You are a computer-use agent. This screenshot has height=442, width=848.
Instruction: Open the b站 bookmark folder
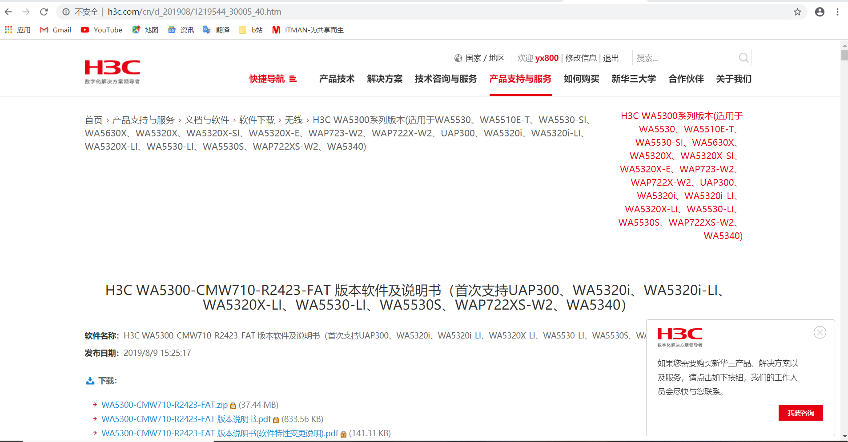251,30
